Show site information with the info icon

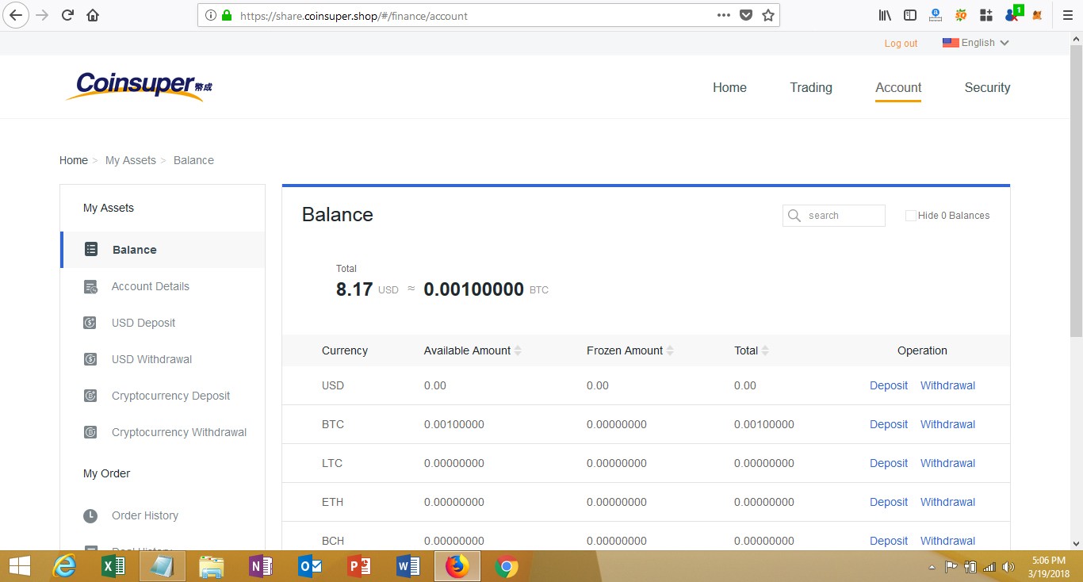(210, 15)
